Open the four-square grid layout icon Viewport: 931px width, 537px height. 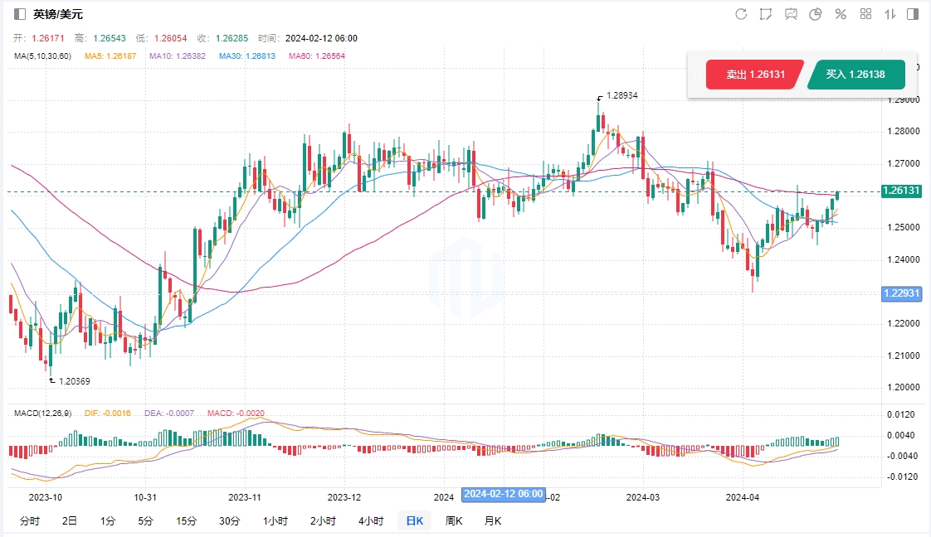coord(865,14)
